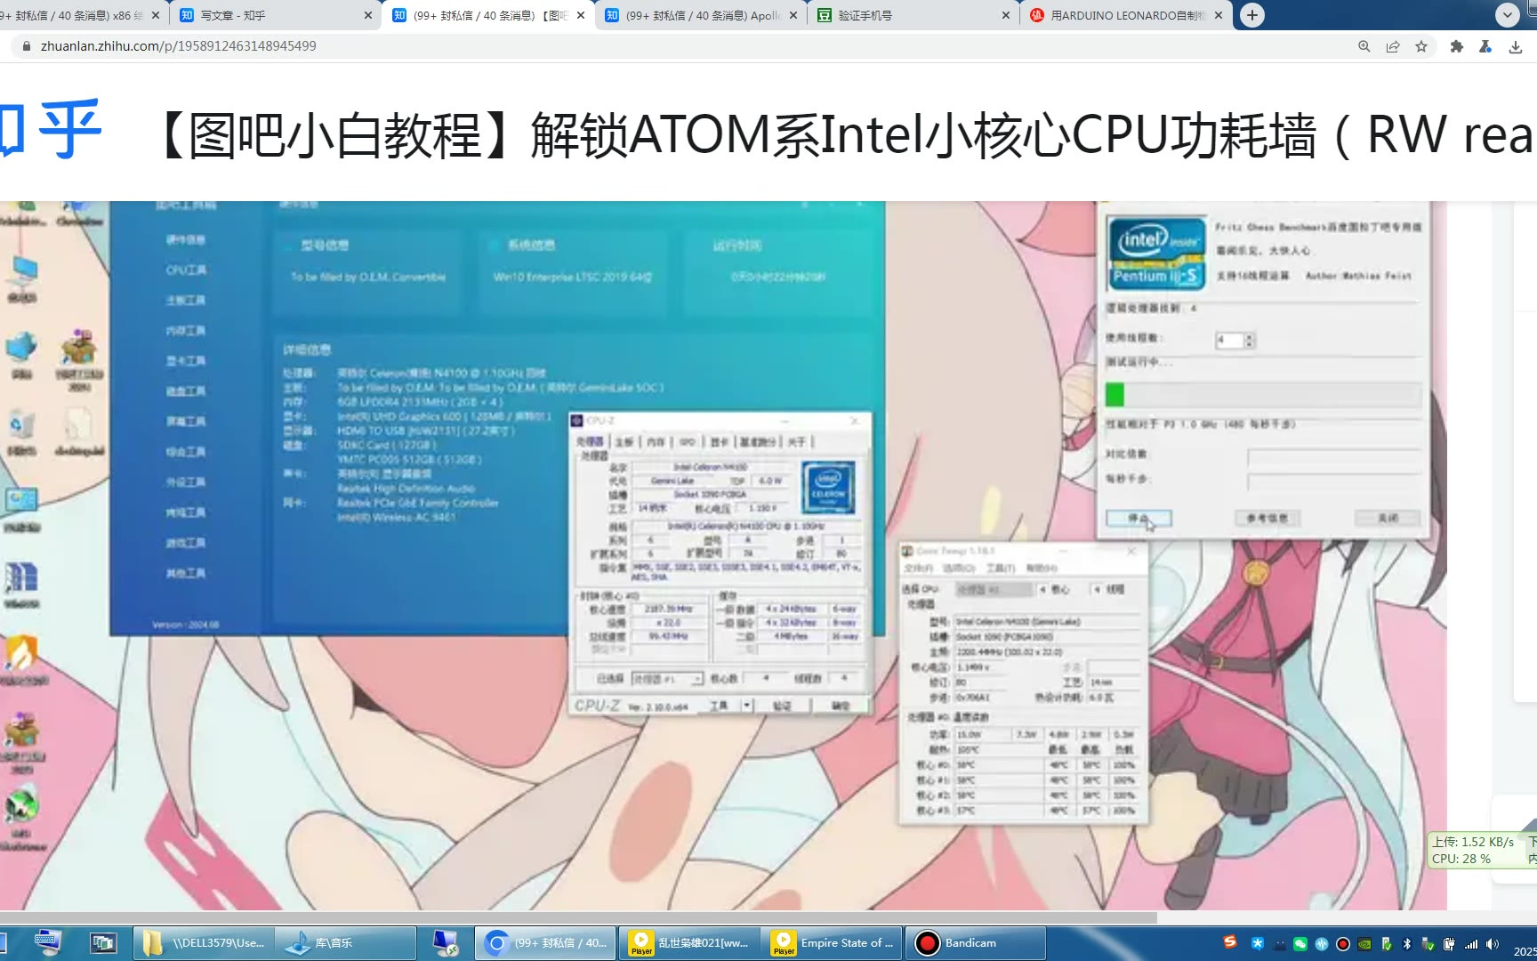Image resolution: width=1537 pixels, height=961 pixels.
Task: View site info via the lock icon
Action: 26,46
